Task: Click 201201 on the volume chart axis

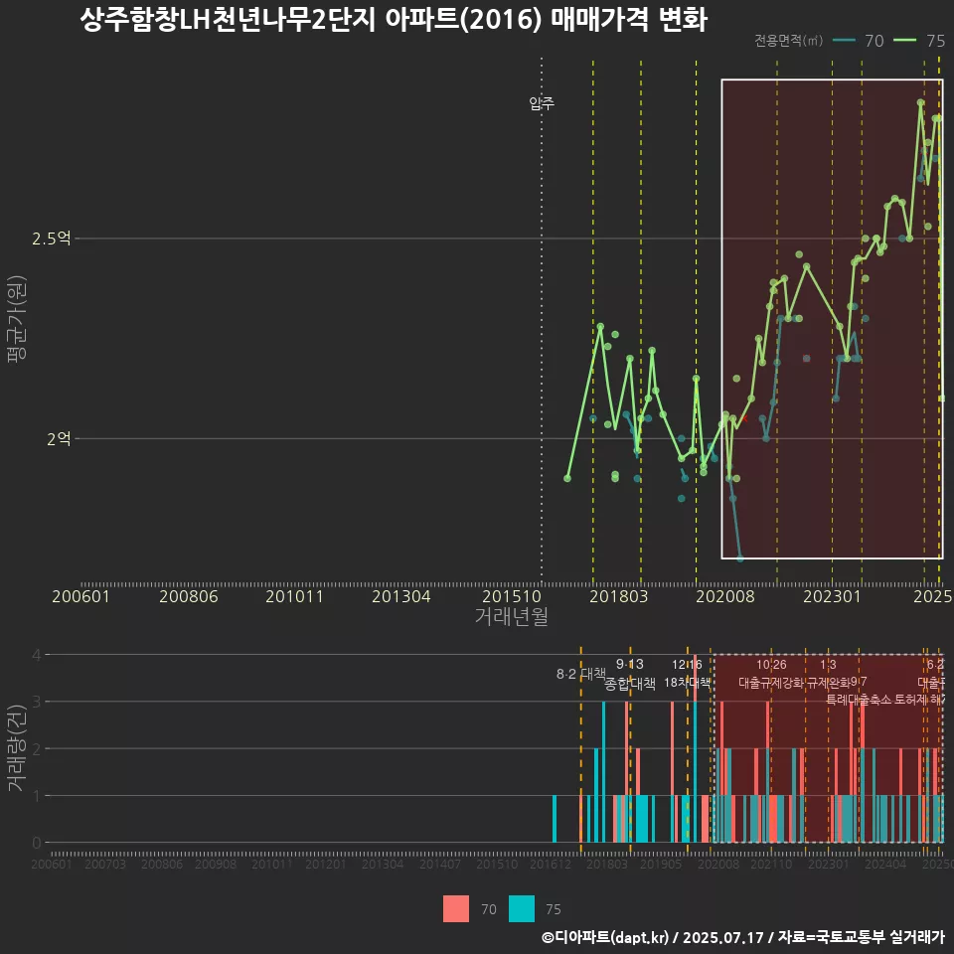Action: pyautogui.click(x=326, y=864)
